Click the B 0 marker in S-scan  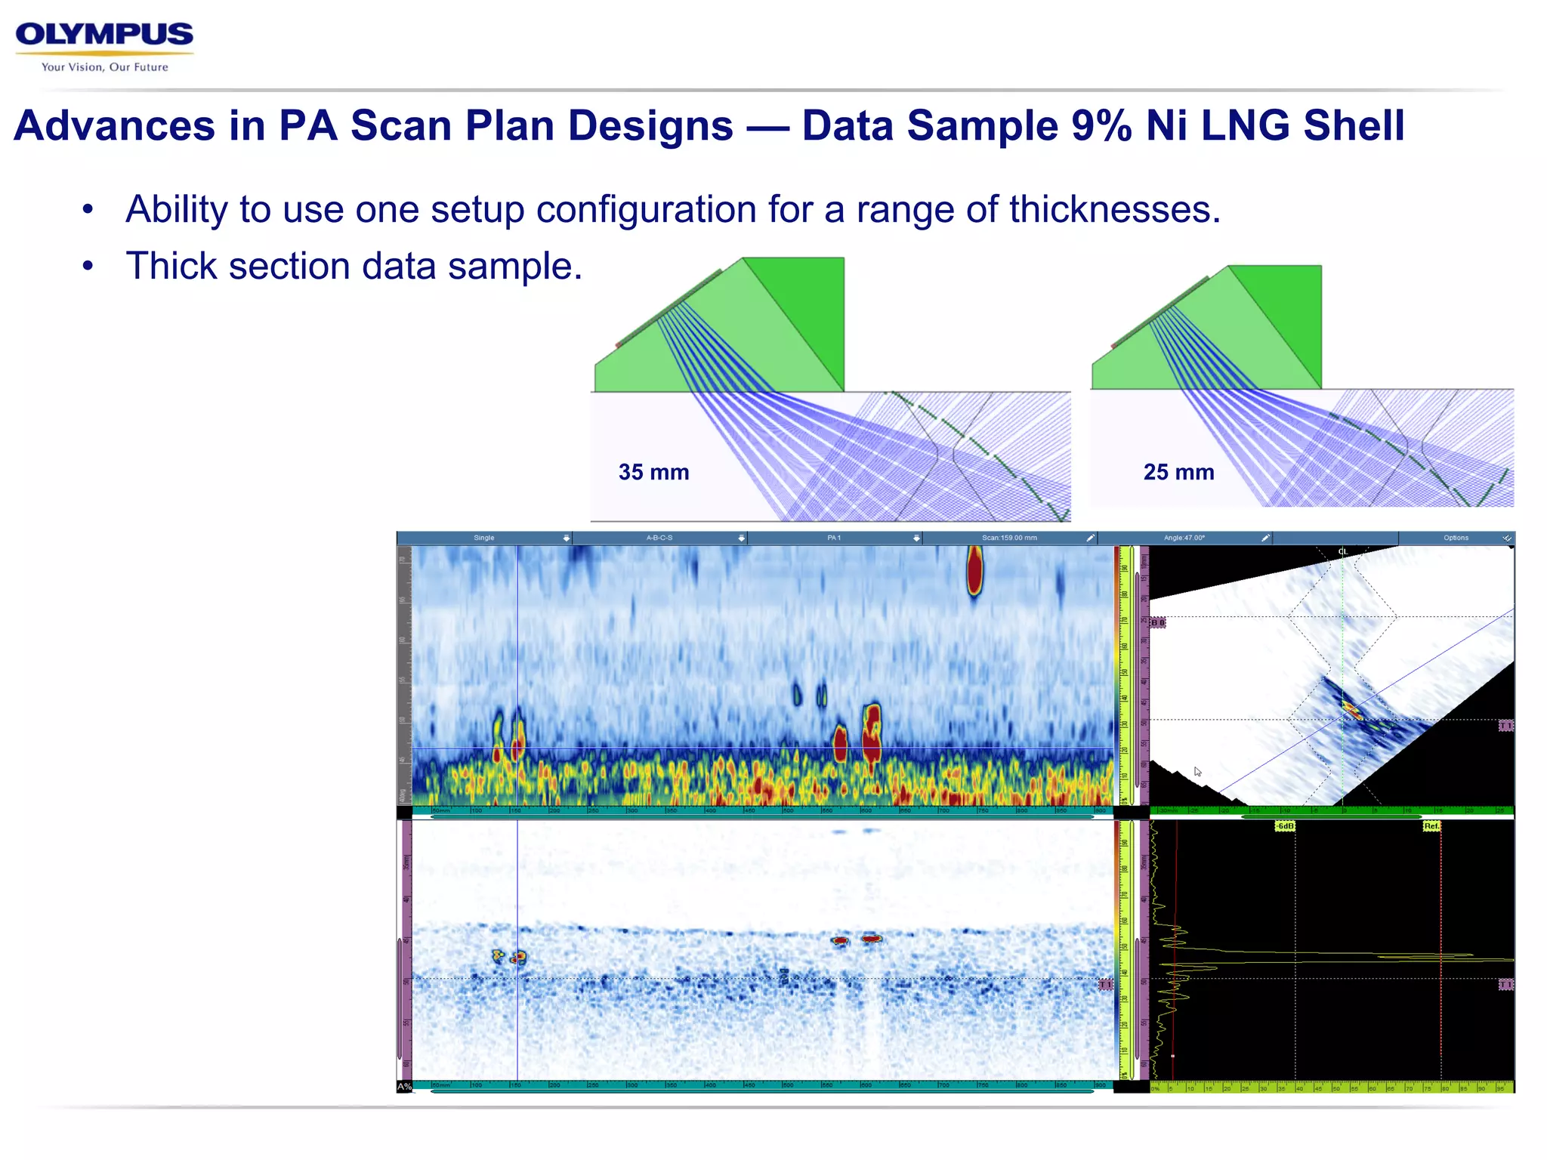1158,622
